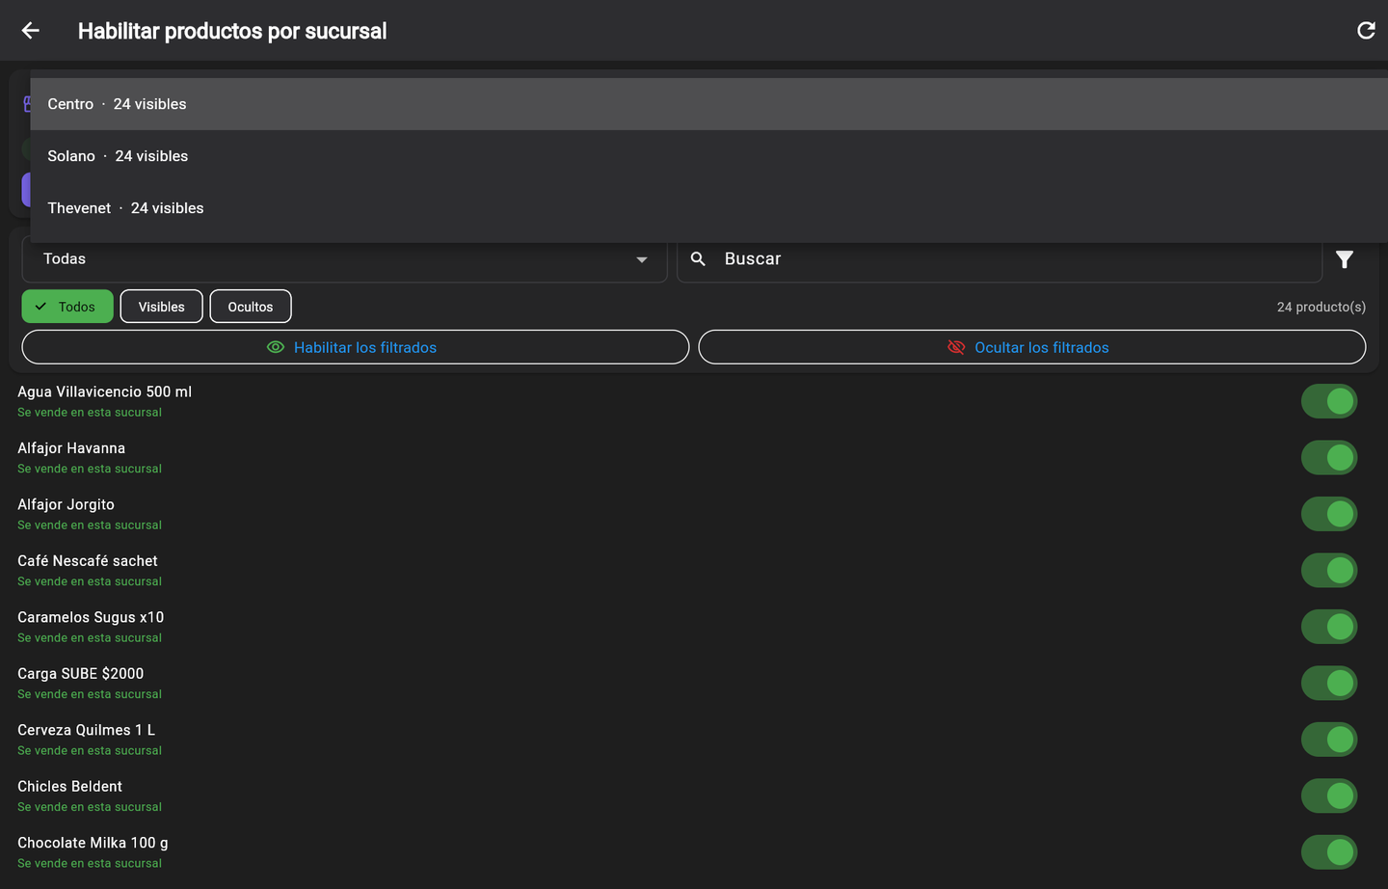Toggle Agua Villavicencio 500 ml switch
This screenshot has width=1388, height=889.
click(x=1329, y=401)
